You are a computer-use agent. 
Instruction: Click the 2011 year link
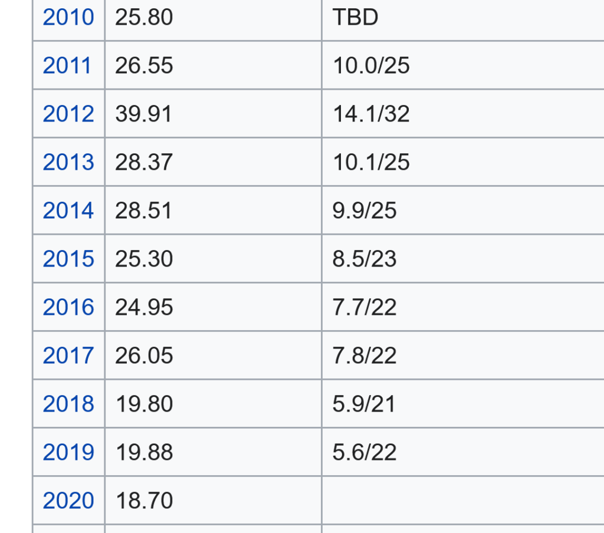coord(67,65)
